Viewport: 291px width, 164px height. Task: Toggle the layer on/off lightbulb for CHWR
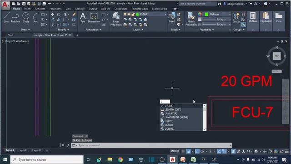click(125, 14)
